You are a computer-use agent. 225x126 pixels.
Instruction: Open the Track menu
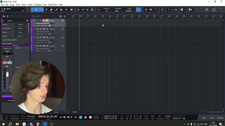(18, 5)
